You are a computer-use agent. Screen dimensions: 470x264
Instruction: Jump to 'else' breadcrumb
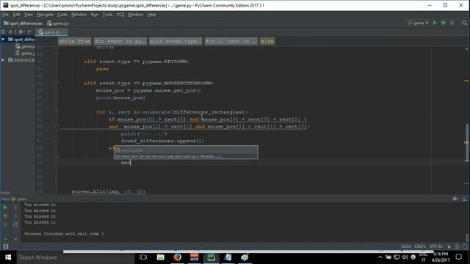pos(267,41)
